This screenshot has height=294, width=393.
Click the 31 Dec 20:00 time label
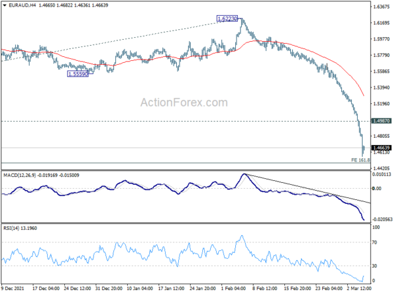coord(109,288)
